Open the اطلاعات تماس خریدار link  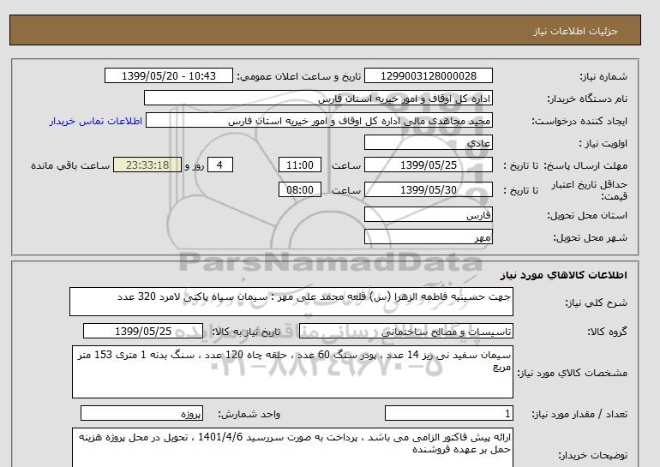(x=95, y=121)
